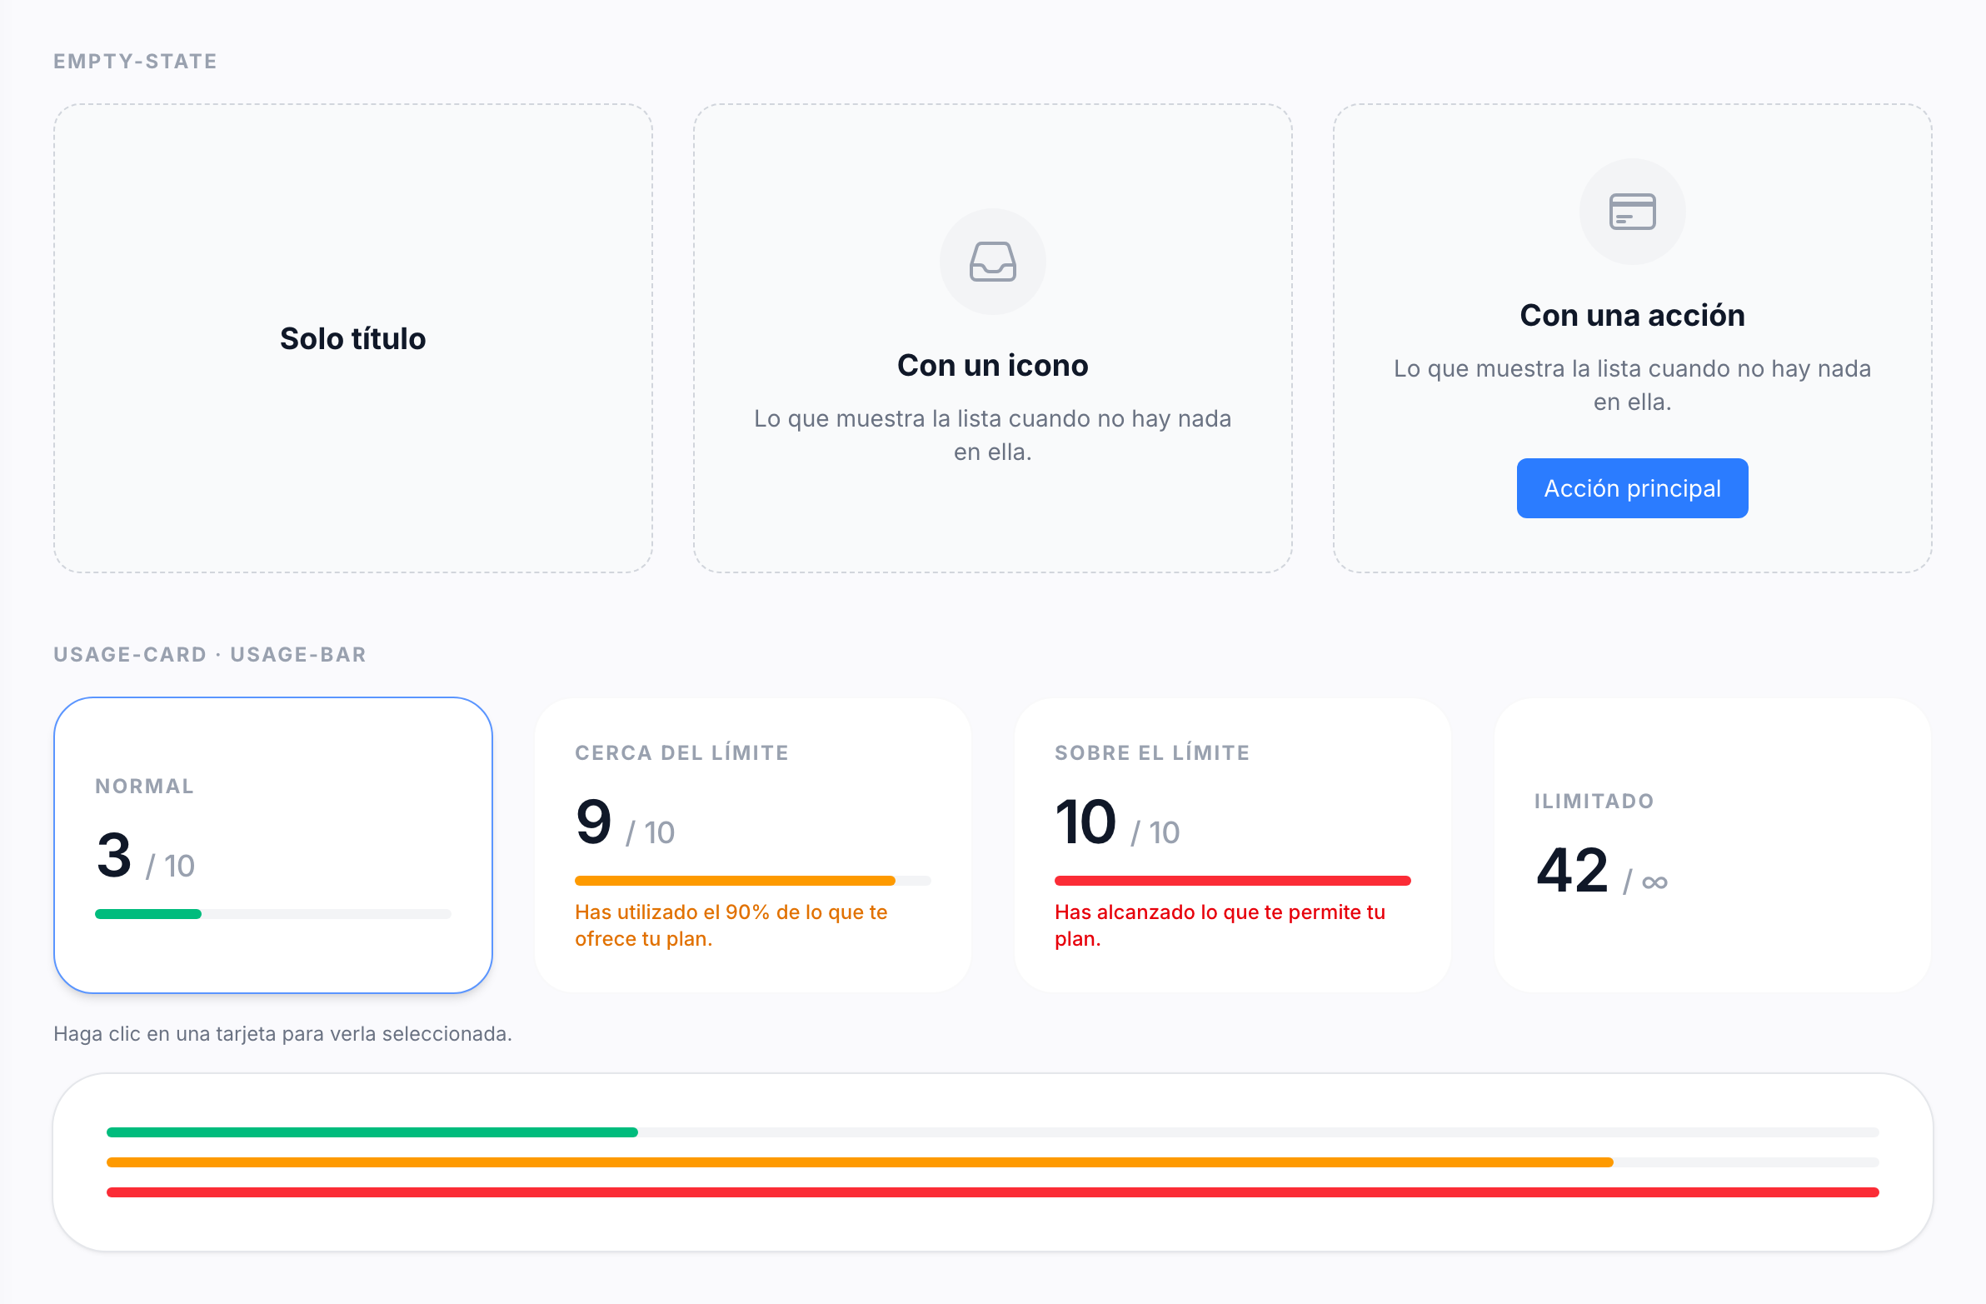Click the '3' value in Normal card
Viewport: 1986px width, 1304px height.
(113, 855)
